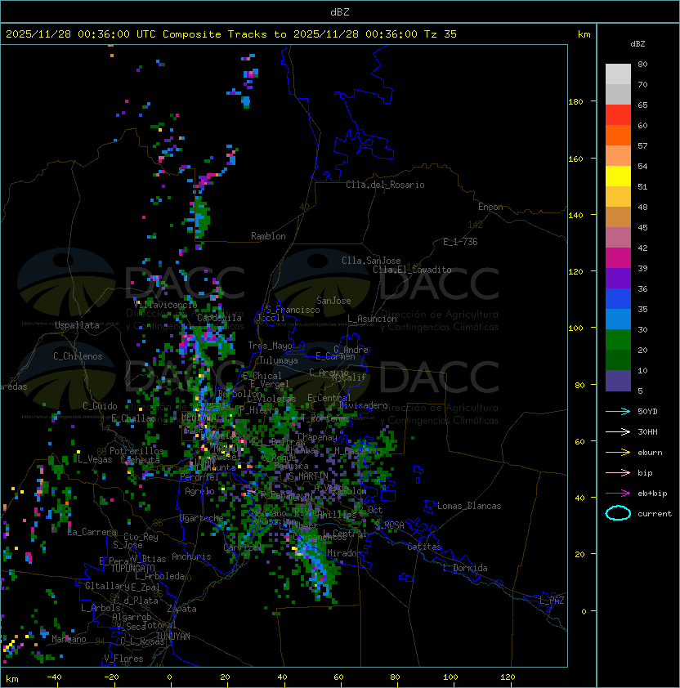
Task: Click the '180' km tick on vertical axis
Action: 575,102
